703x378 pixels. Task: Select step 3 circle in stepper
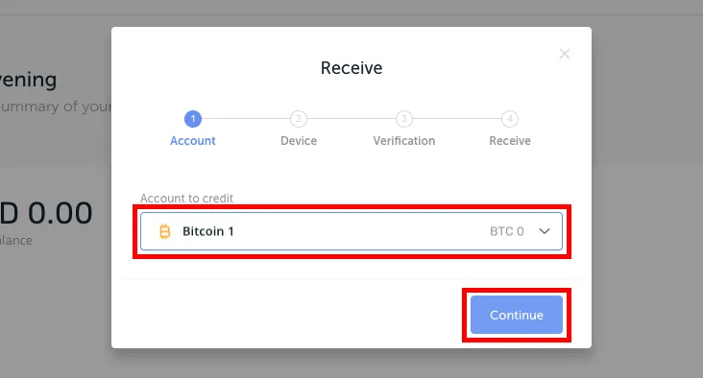click(x=404, y=119)
